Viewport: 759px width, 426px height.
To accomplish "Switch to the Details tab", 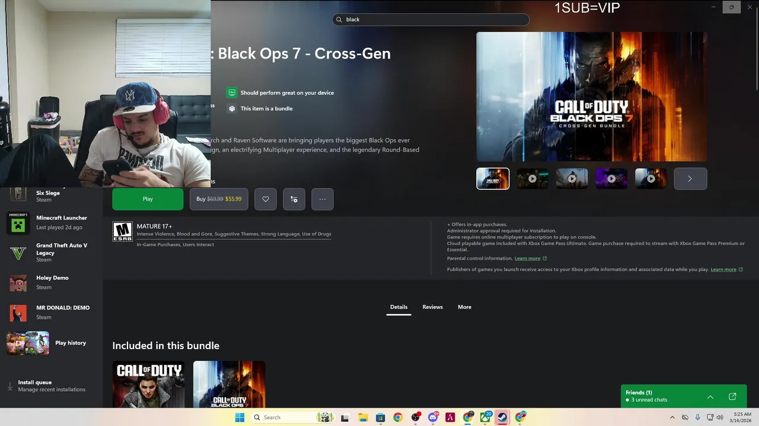I will (x=398, y=307).
